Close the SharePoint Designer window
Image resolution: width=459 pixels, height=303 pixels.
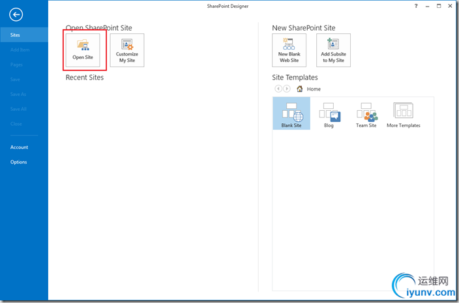451,6
